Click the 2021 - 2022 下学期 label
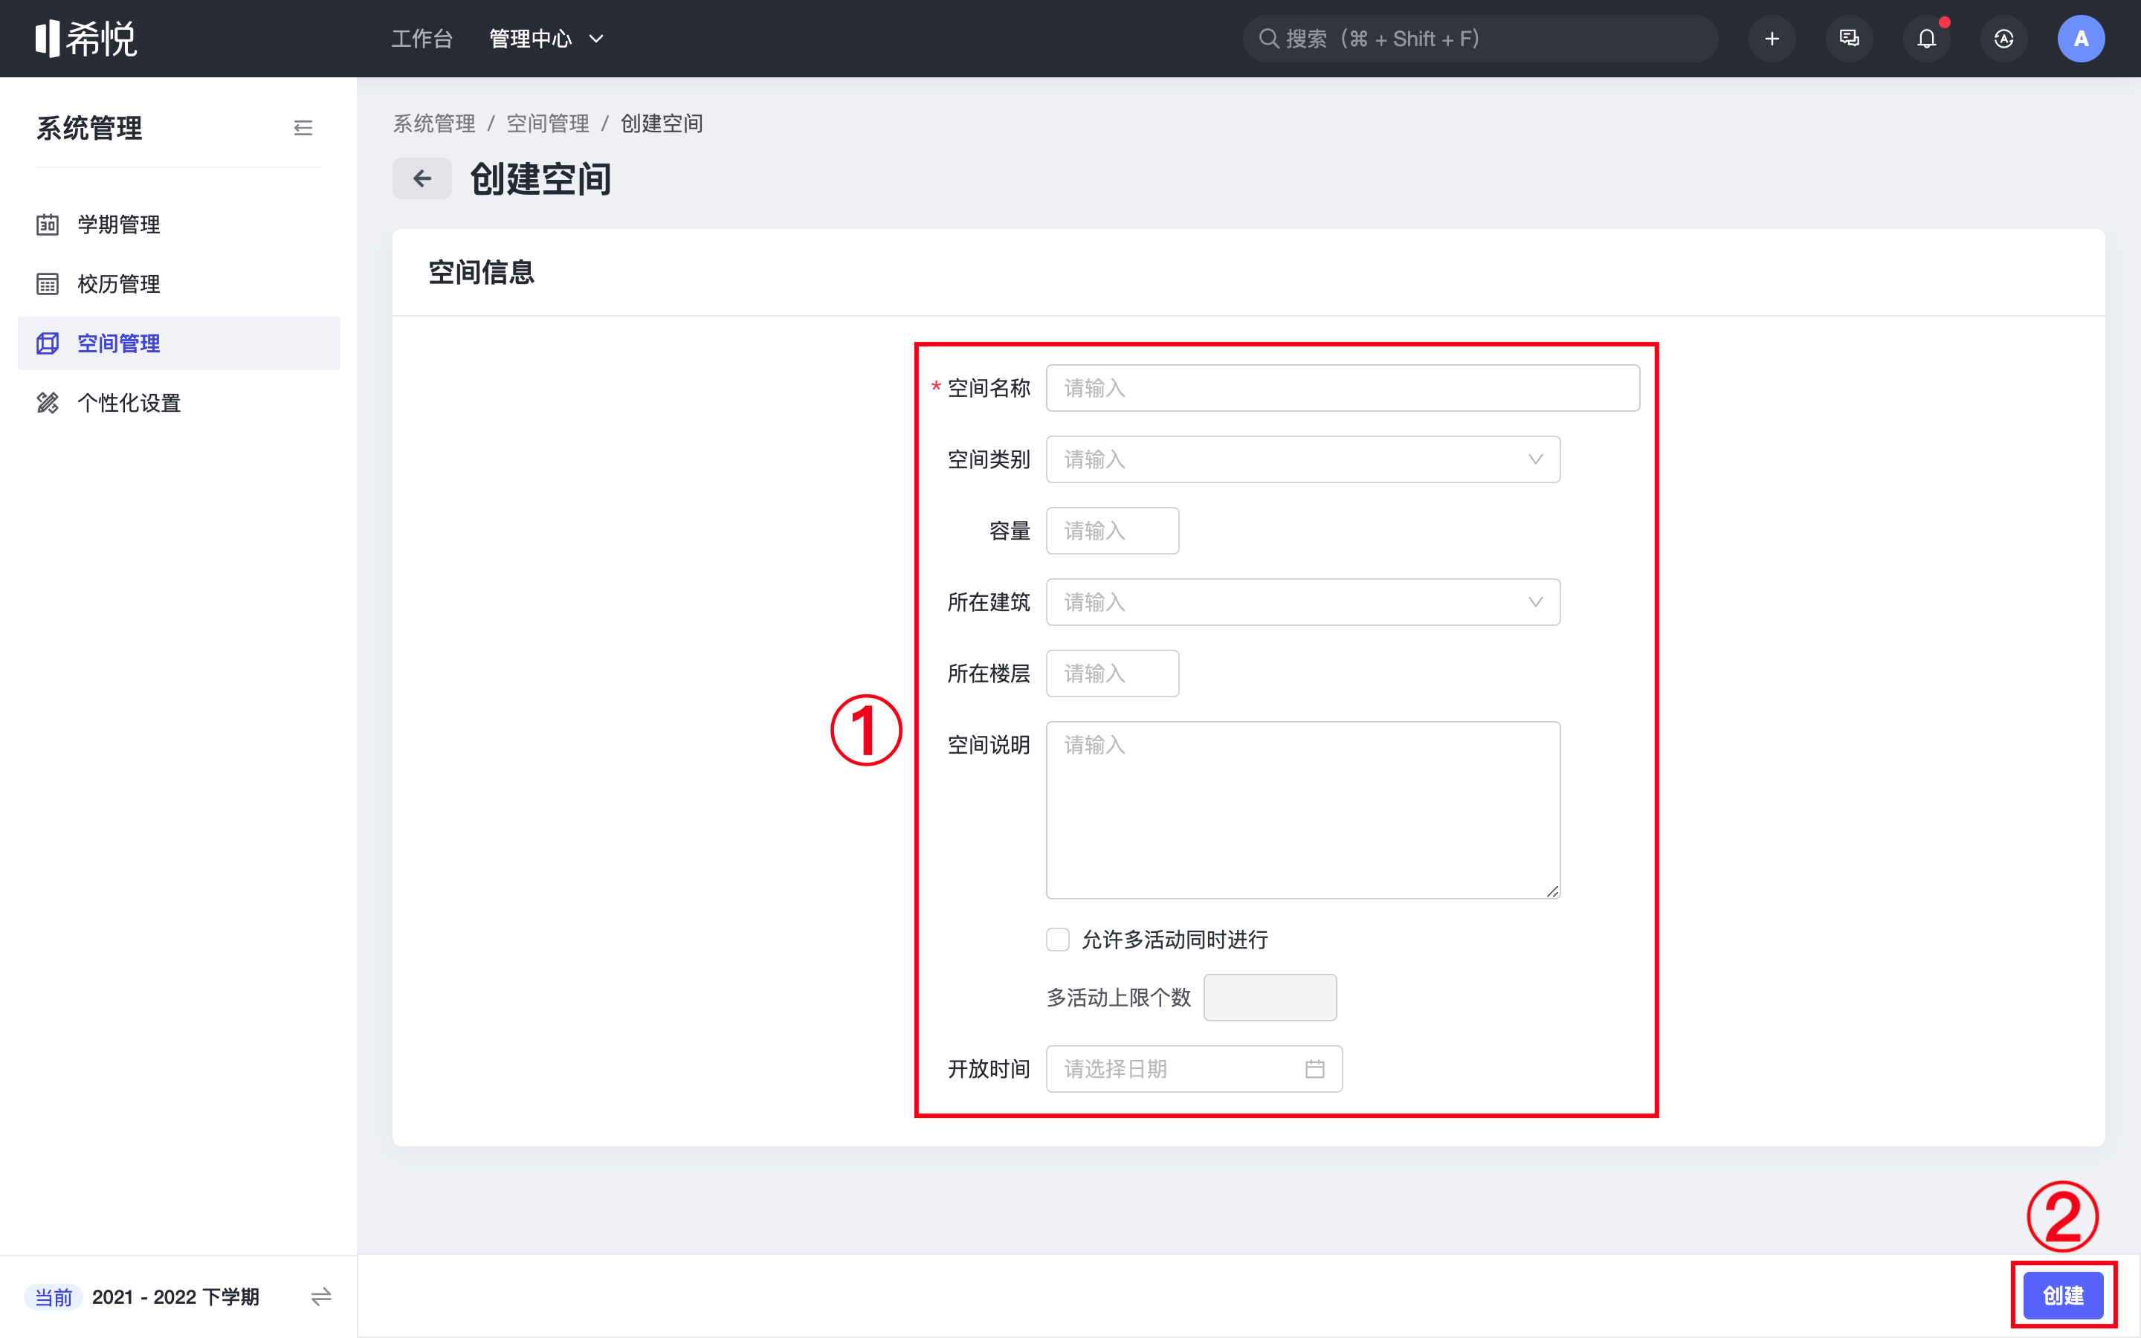The height and width of the screenshot is (1338, 2141). tap(175, 1297)
